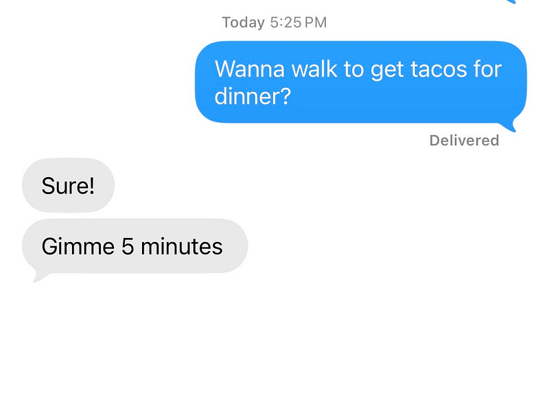Click the tail of the gray Gimme bubble

pos(39,276)
